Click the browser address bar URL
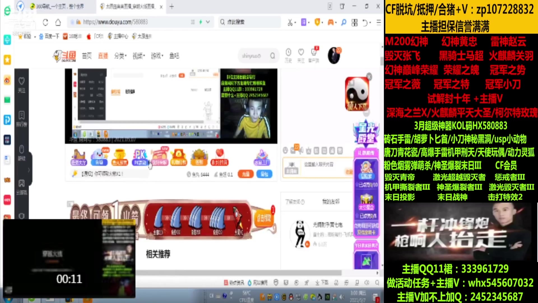The height and width of the screenshot is (303, 538). [x=115, y=22]
